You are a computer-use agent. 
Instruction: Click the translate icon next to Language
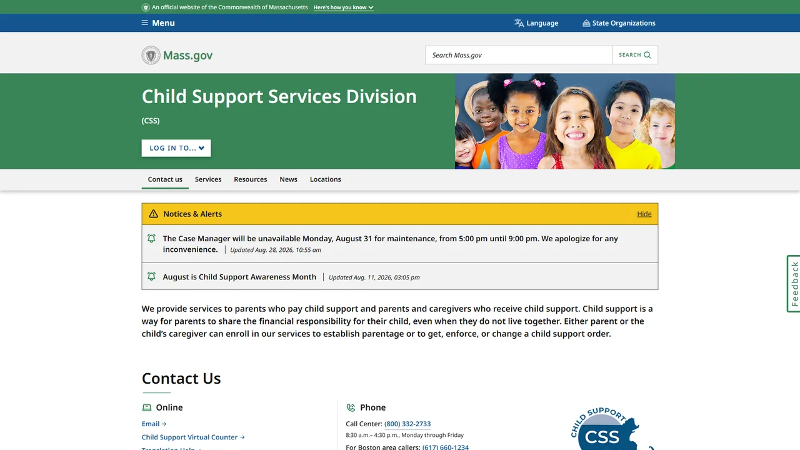519,23
